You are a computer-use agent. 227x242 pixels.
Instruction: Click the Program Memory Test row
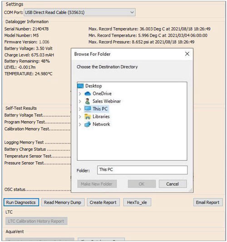tap(37, 122)
